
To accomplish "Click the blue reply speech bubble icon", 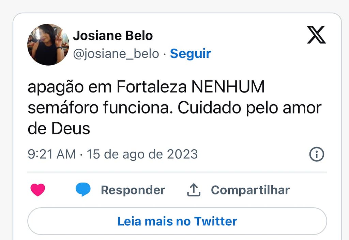I will (x=83, y=190).
